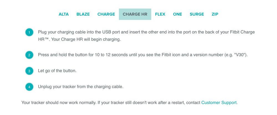
Task: Open the BLAZE tracker tab
Action: click(x=83, y=14)
